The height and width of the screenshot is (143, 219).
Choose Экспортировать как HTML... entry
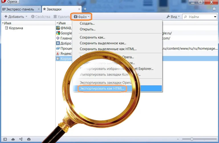click(117, 88)
